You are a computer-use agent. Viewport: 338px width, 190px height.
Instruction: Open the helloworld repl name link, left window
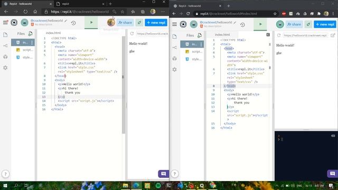coord(47,21)
